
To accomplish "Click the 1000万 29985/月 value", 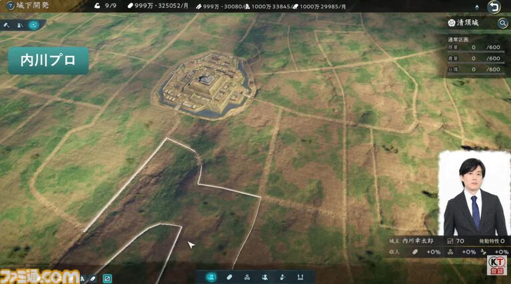I will pos(322,6).
